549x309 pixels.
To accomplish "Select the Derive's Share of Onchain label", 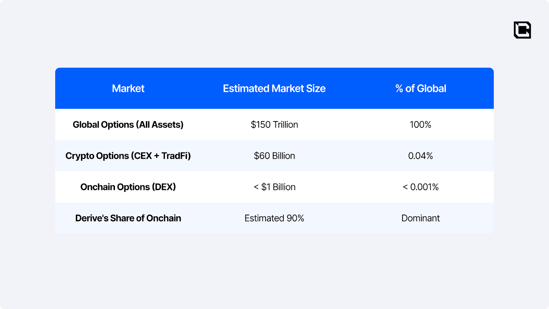I will tap(128, 218).
